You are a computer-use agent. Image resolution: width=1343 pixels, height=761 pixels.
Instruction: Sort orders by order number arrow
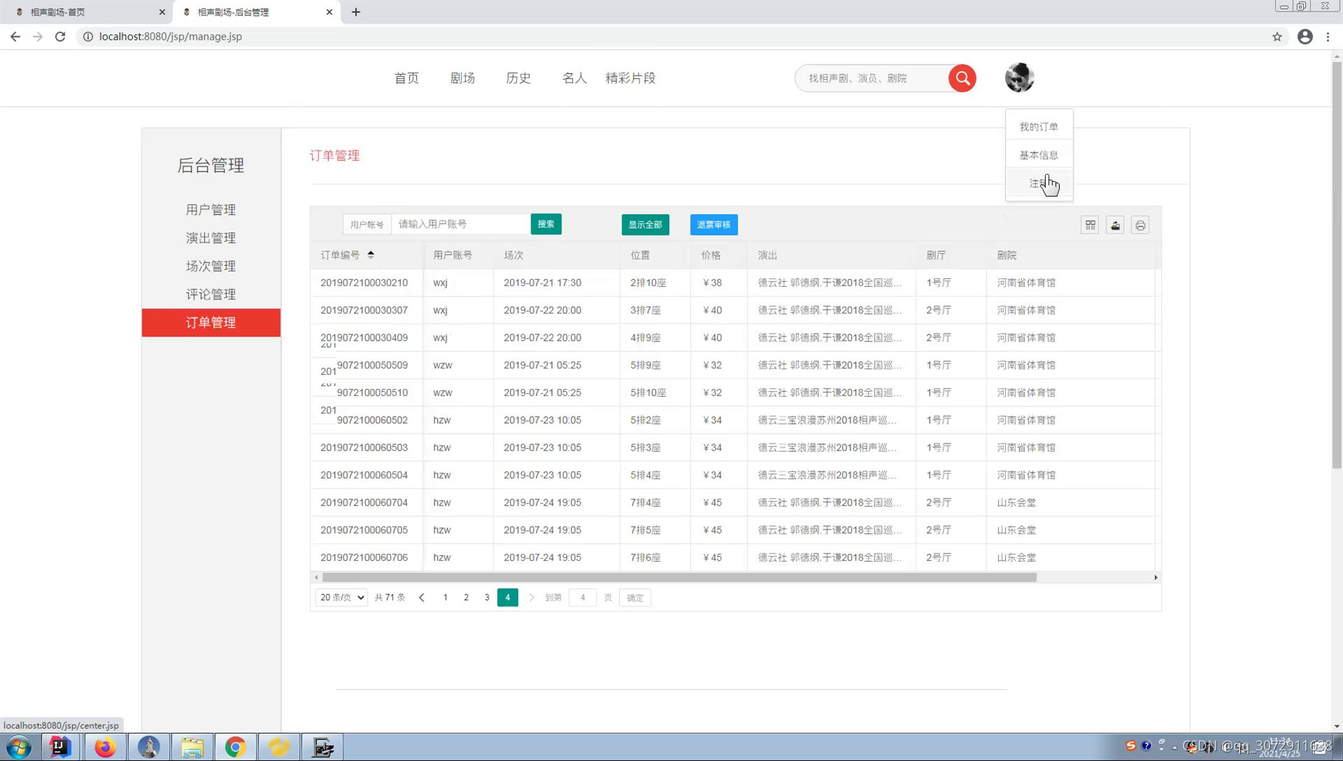(x=371, y=255)
